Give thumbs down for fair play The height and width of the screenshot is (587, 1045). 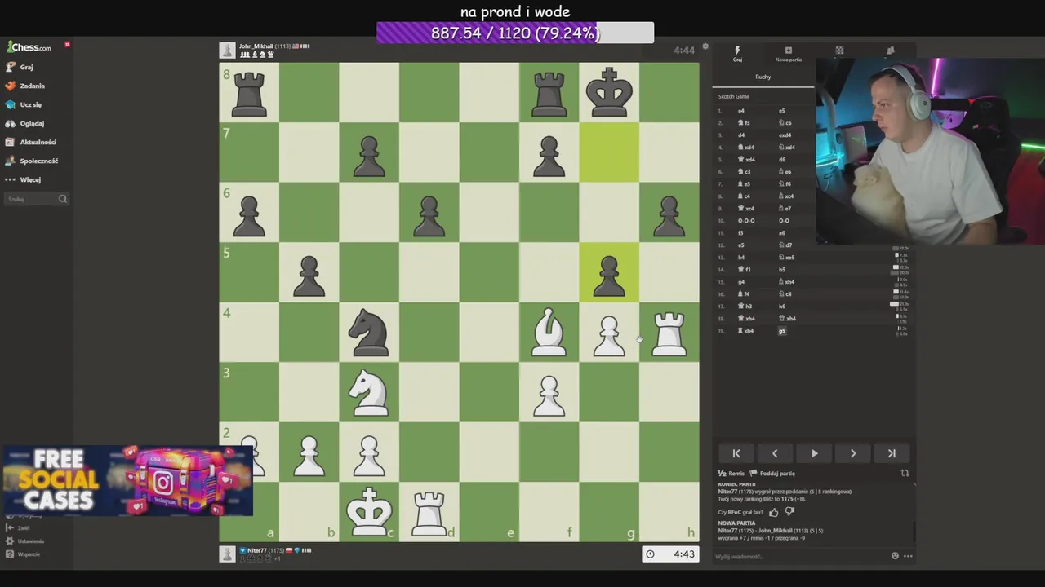point(789,512)
